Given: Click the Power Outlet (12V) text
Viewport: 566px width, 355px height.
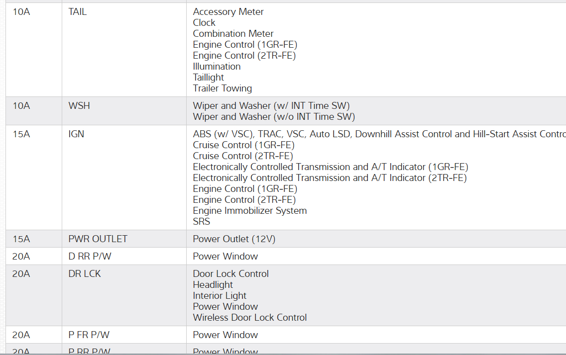Looking at the screenshot, I should pyautogui.click(x=234, y=239).
